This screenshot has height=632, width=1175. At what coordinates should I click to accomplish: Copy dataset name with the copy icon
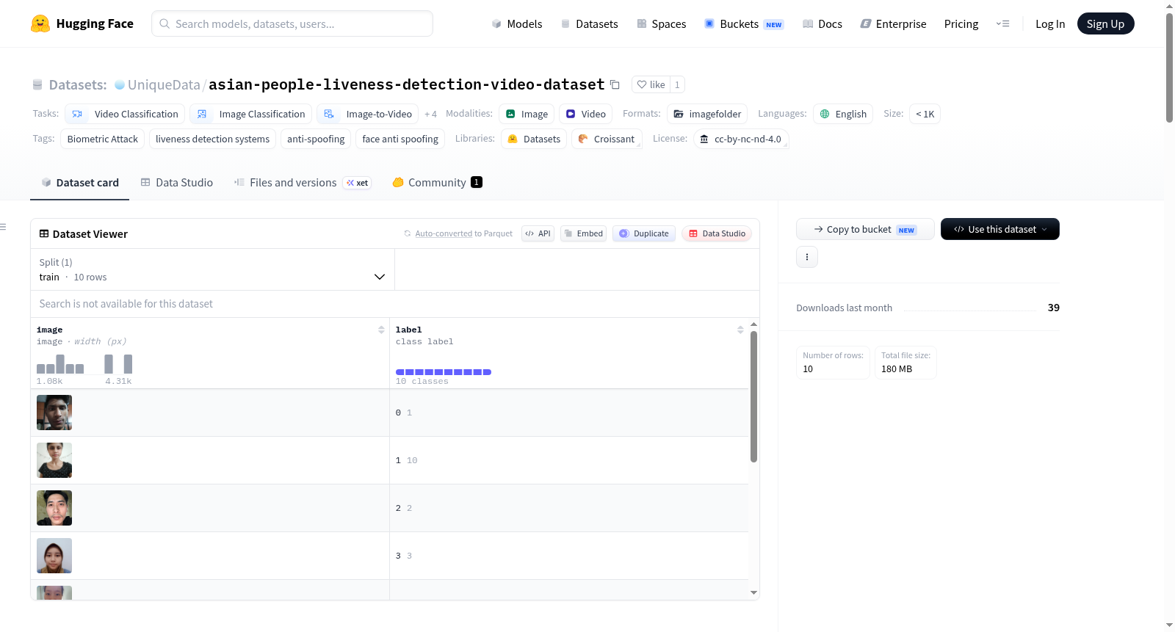(x=615, y=85)
